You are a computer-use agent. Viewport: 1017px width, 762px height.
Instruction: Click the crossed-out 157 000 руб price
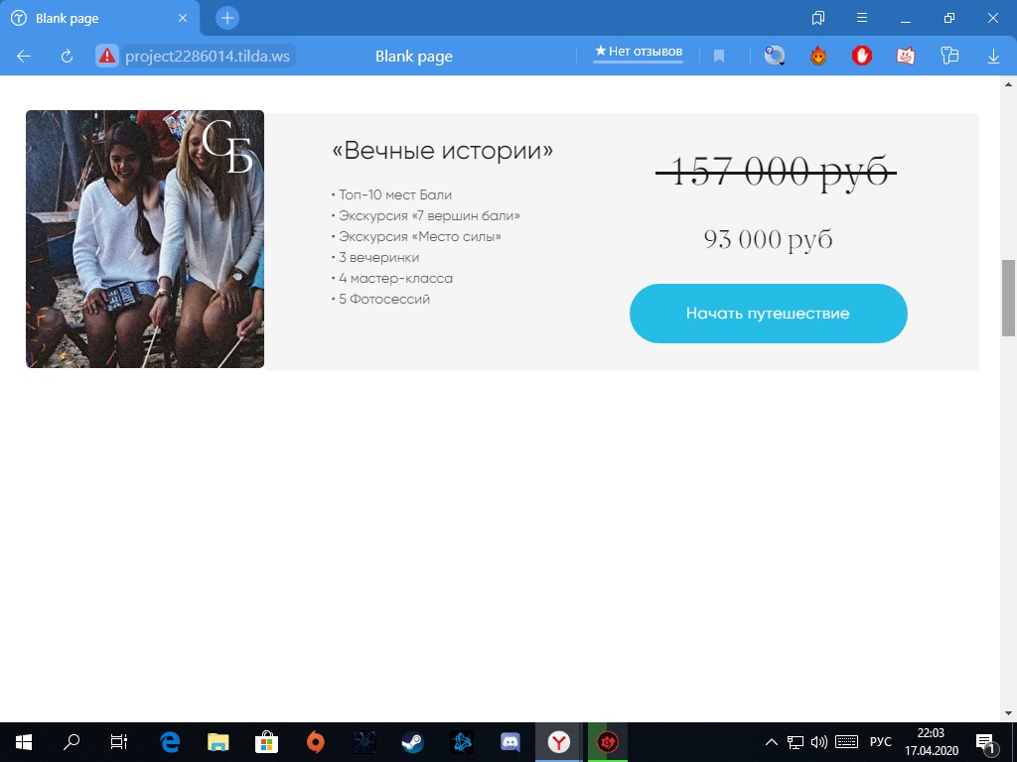click(x=776, y=173)
